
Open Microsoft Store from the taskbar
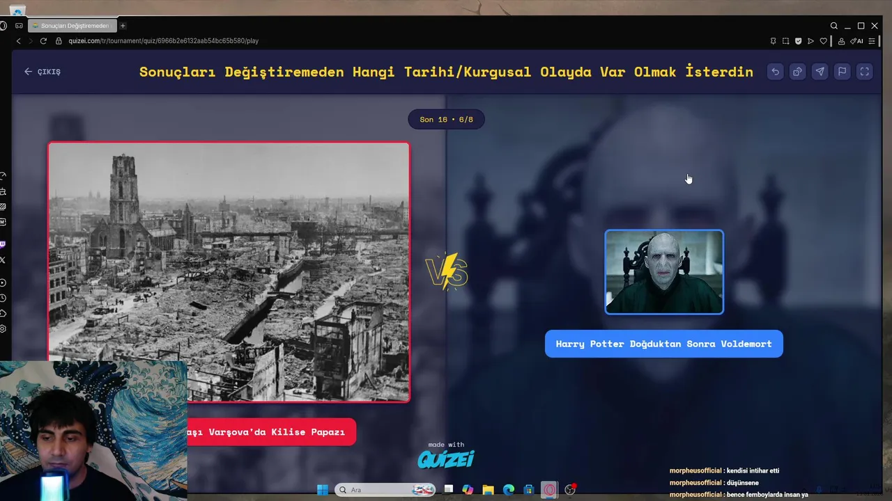coord(529,490)
